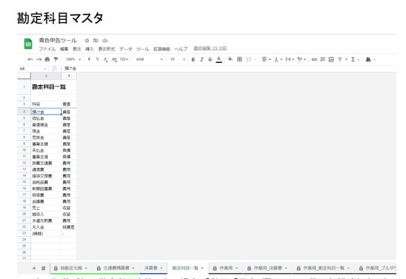Select the 勘定科目一覧 title cell
This screenshot has width=406, height=279.
pyautogui.click(x=48, y=87)
